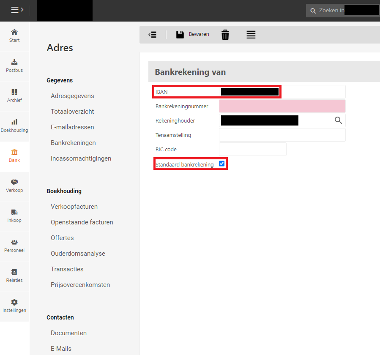
Task: Click the back to list icon
Action: point(153,35)
